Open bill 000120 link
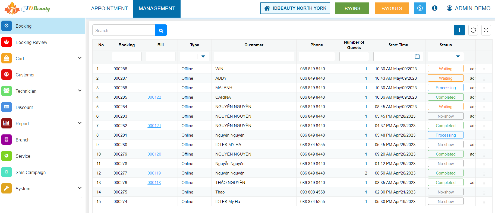The height and width of the screenshot is (213, 495). click(x=154, y=154)
